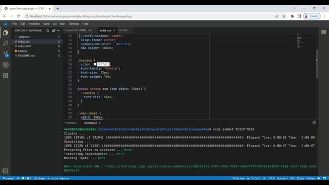Image resolution: width=329 pixels, height=185 pixels.
Task: Click the Ln 13, Col 2 cursor position indicator
Action: click(x=253, y=178)
